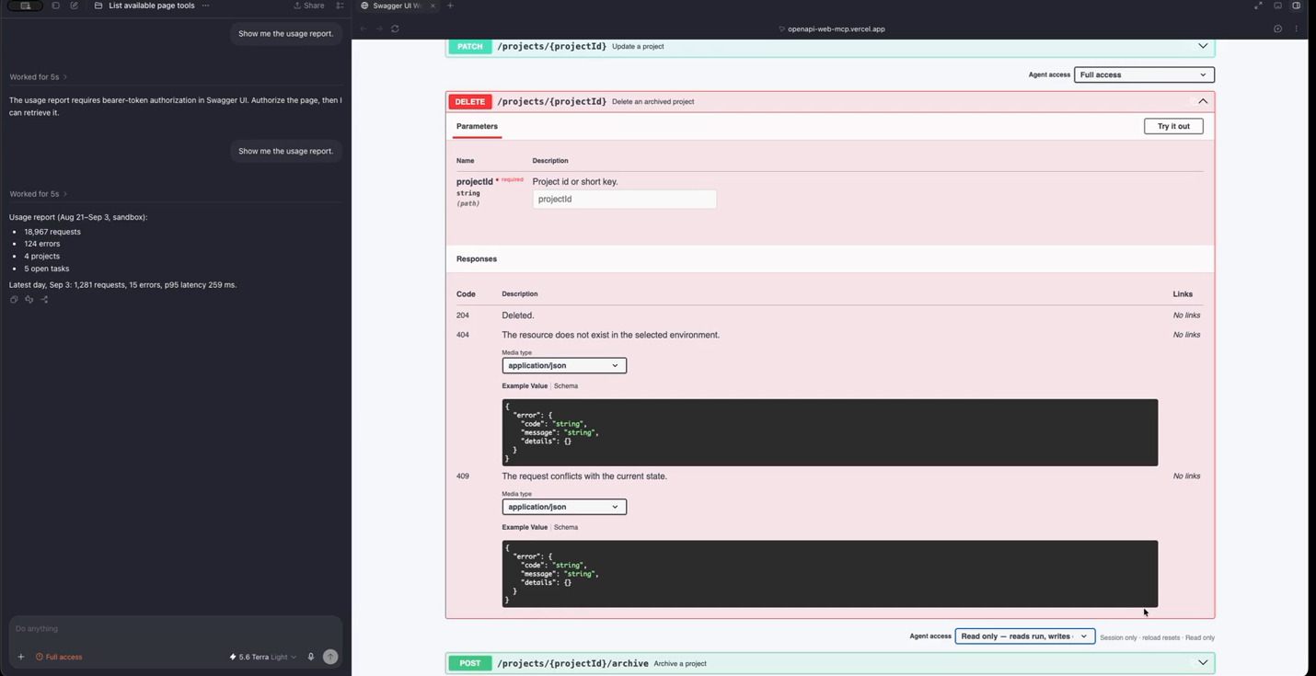This screenshot has height=676, width=1316.
Task: Click the List available page tools title
Action: (152, 6)
